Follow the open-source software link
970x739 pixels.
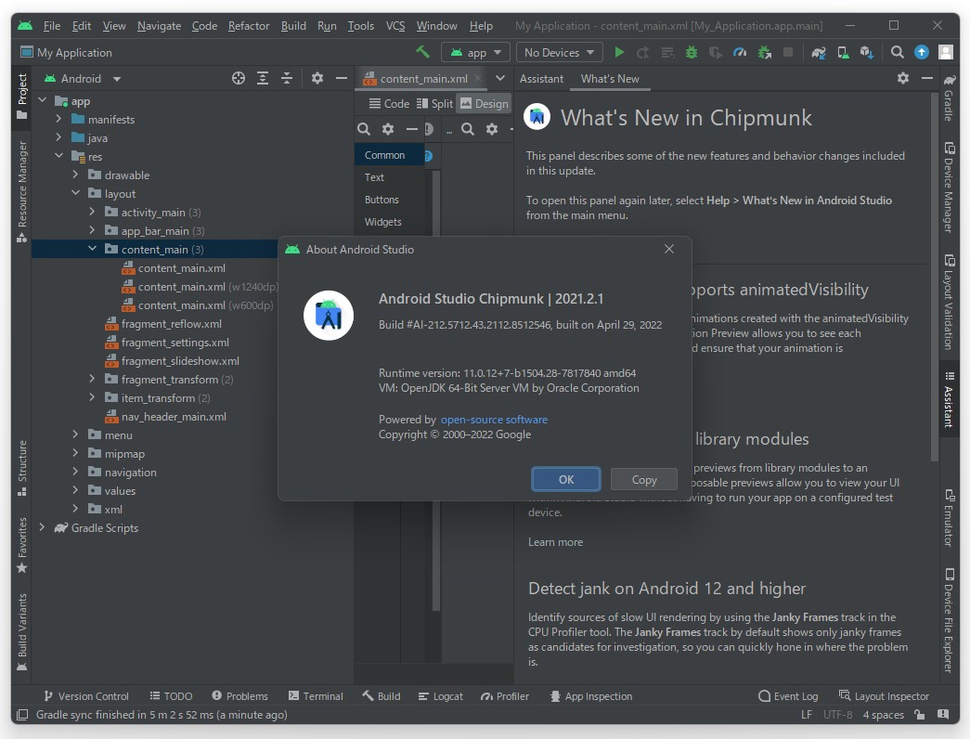tap(494, 419)
